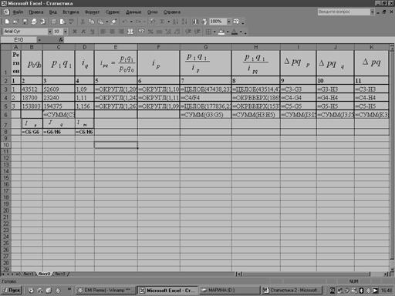Toggle Italic formatting button
This screenshot has width=395, height=296.
click(83, 32)
